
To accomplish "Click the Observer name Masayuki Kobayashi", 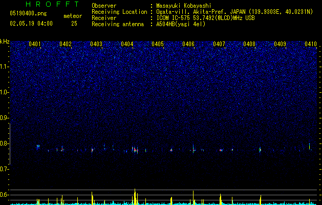I will [184, 6].
